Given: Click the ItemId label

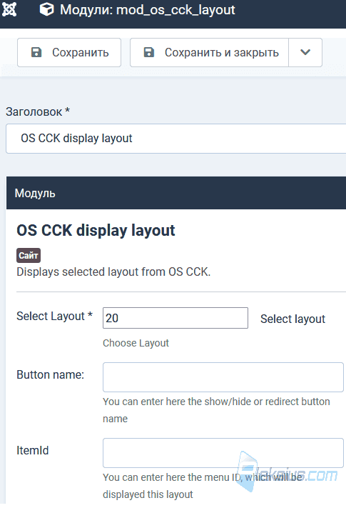Looking at the screenshot, I should tap(33, 450).
